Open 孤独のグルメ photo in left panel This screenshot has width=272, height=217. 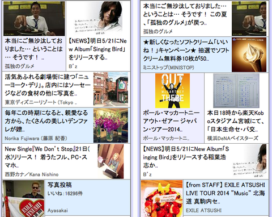point(34,18)
